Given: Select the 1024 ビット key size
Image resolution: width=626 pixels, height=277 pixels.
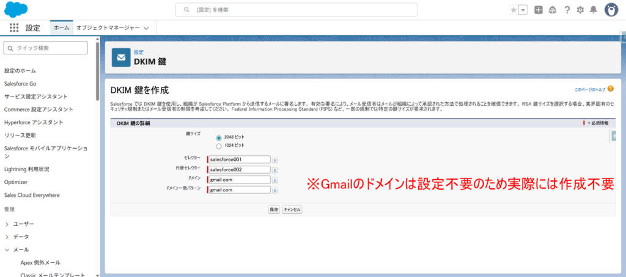Looking at the screenshot, I should coord(219,146).
